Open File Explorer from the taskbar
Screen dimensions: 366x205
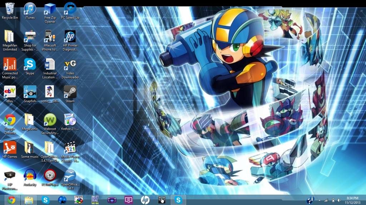(x=29, y=200)
